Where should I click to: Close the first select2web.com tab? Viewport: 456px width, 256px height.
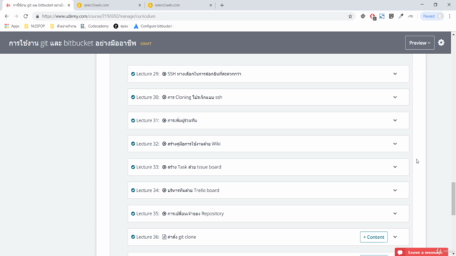pyautogui.click(x=140, y=5)
